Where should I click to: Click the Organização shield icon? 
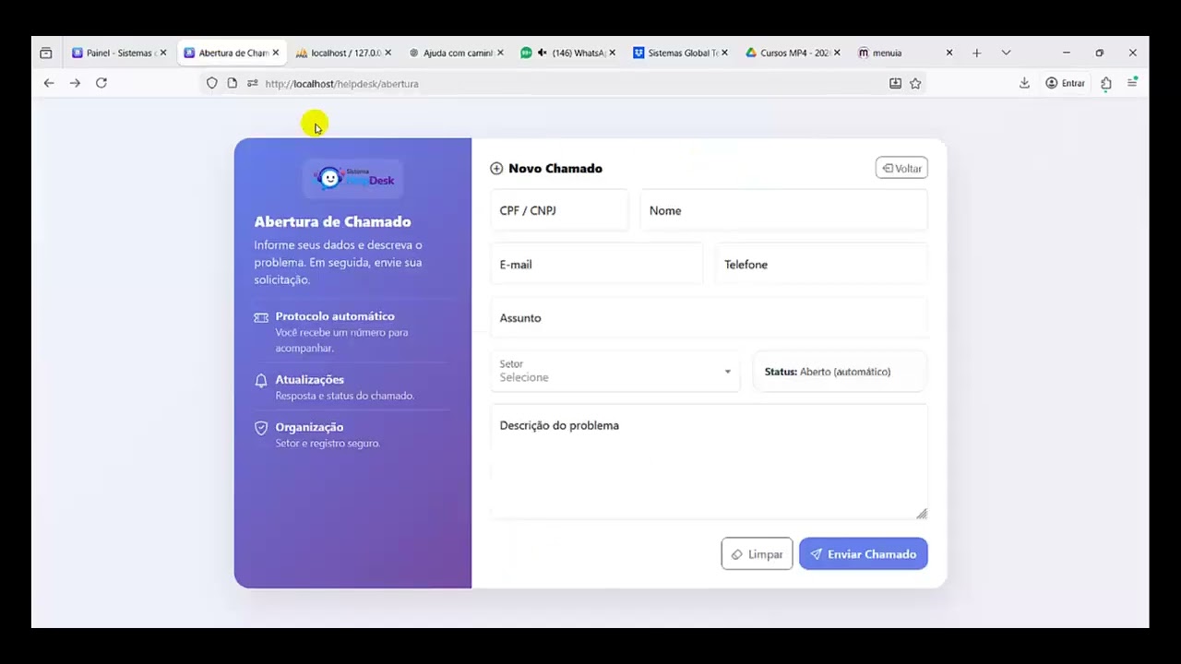(x=261, y=428)
